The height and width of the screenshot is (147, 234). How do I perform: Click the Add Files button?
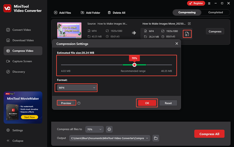click(x=62, y=13)
